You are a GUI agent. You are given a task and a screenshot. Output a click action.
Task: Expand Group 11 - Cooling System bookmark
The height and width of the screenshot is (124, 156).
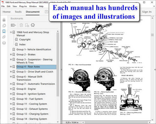11,104
